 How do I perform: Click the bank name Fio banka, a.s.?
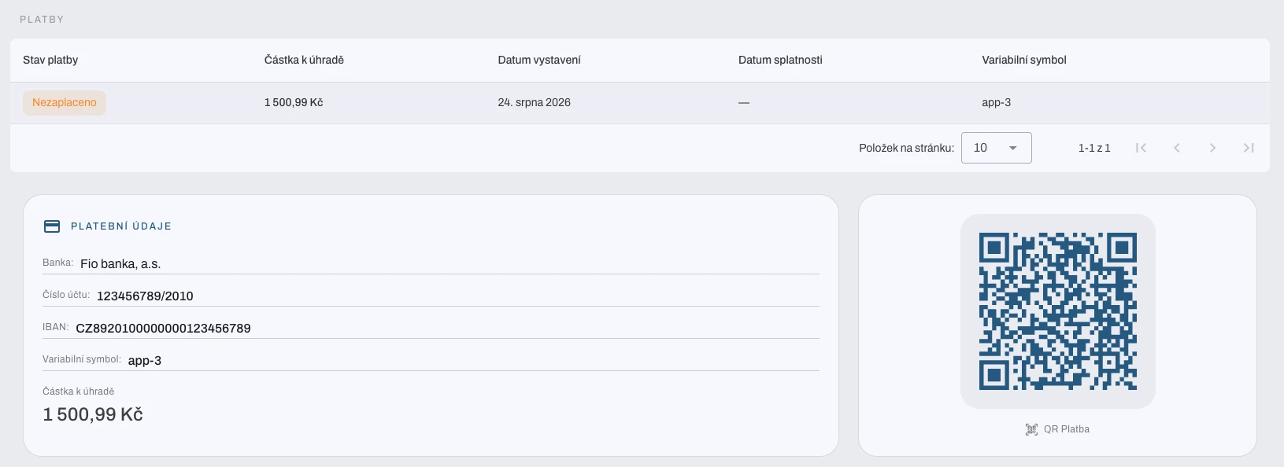120,264
